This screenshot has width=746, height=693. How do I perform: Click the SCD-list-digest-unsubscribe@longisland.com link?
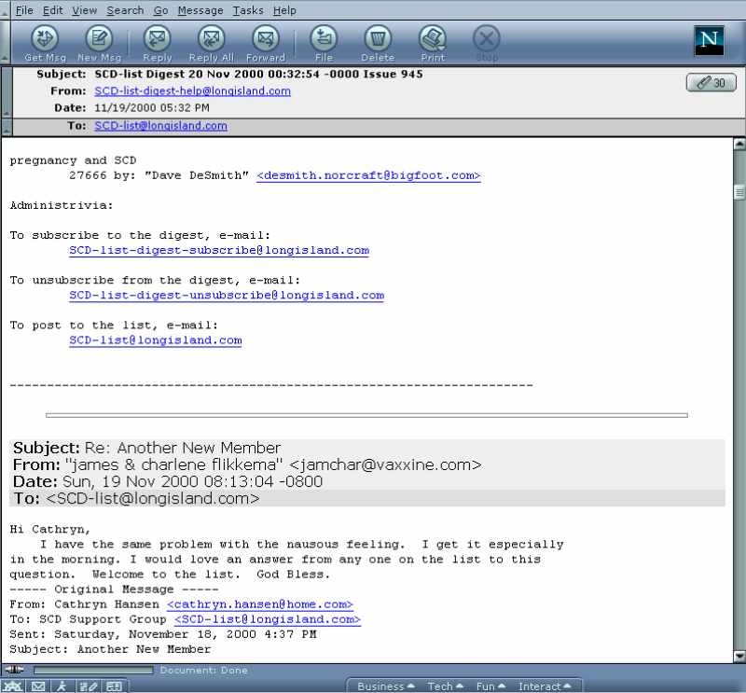(x=226, y=296)
